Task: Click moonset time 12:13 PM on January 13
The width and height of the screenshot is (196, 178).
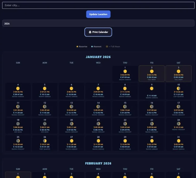Action: (71, 113)
